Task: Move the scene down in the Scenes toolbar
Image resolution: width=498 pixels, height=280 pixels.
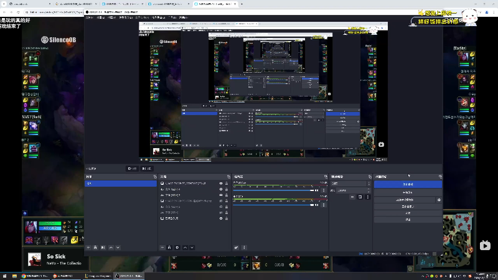Action: (x=118, y=248)
